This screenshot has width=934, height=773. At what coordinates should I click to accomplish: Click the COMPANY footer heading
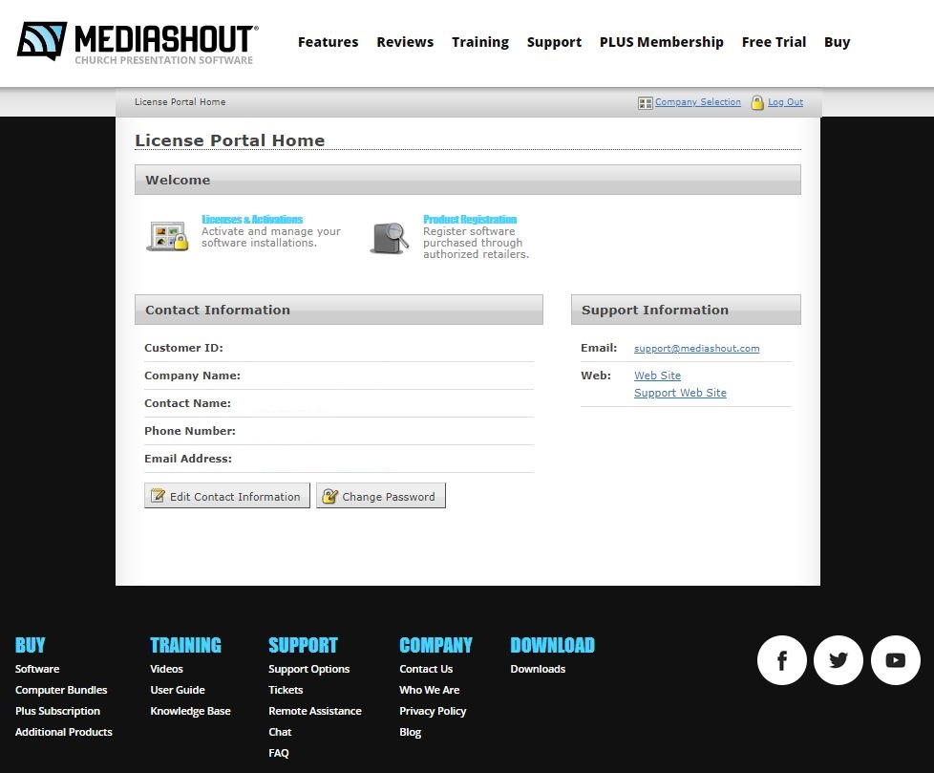click(435, 645)
